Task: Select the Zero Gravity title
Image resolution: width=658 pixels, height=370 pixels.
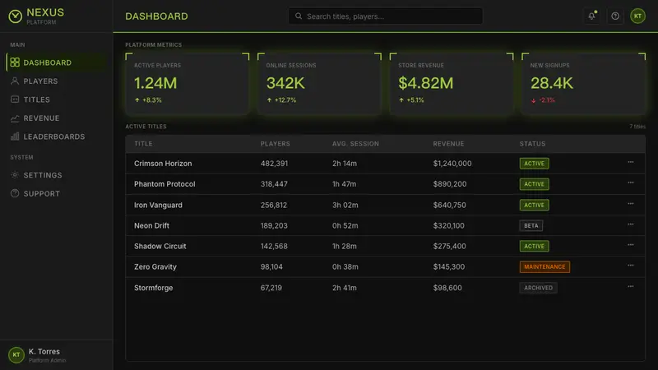Action: coord(155,266)
